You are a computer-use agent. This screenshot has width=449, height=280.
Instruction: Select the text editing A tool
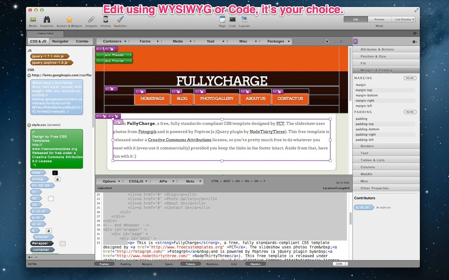click(341, 41)
